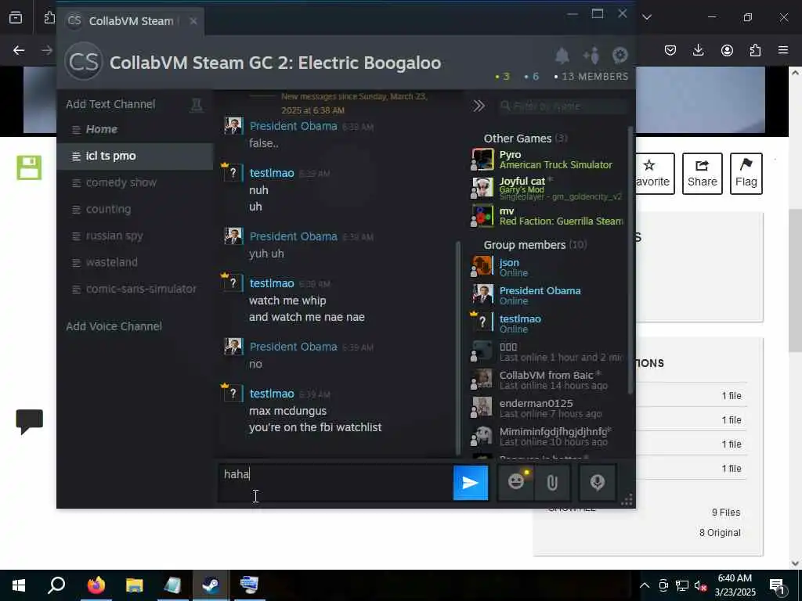Click Firefox icon in taskbar
The image size is (802, 601).
(96, 585)
